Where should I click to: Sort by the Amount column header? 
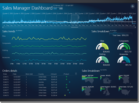click(x=54, y=74)
